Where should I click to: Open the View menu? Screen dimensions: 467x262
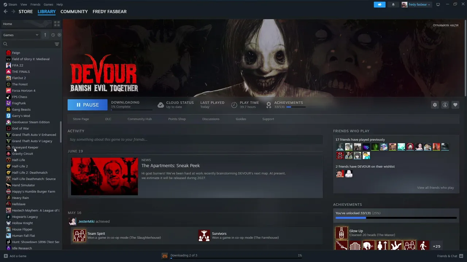(x=24, y=4)
